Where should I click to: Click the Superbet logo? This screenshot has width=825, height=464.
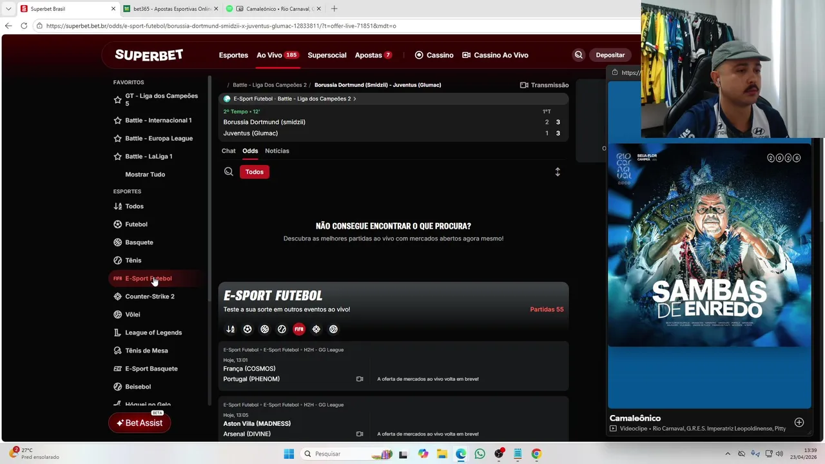click(149, 55)
